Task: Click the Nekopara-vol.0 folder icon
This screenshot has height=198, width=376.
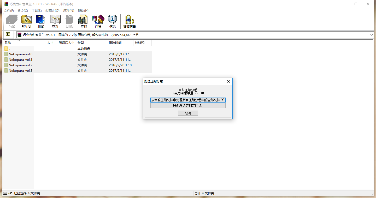Action: coord(6,54)
